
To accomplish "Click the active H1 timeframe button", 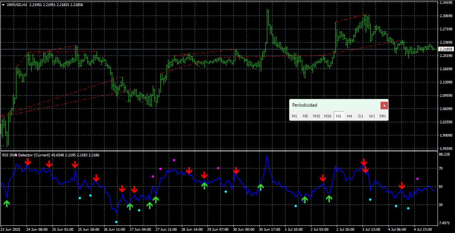I will 339,116.
